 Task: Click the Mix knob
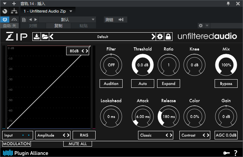pos(226,65)
